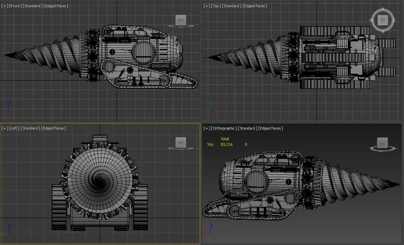Open [Edged Faces] shading menu in Orthographic viewport
This screenshot has height=245, width=404.
coord(270,128)
